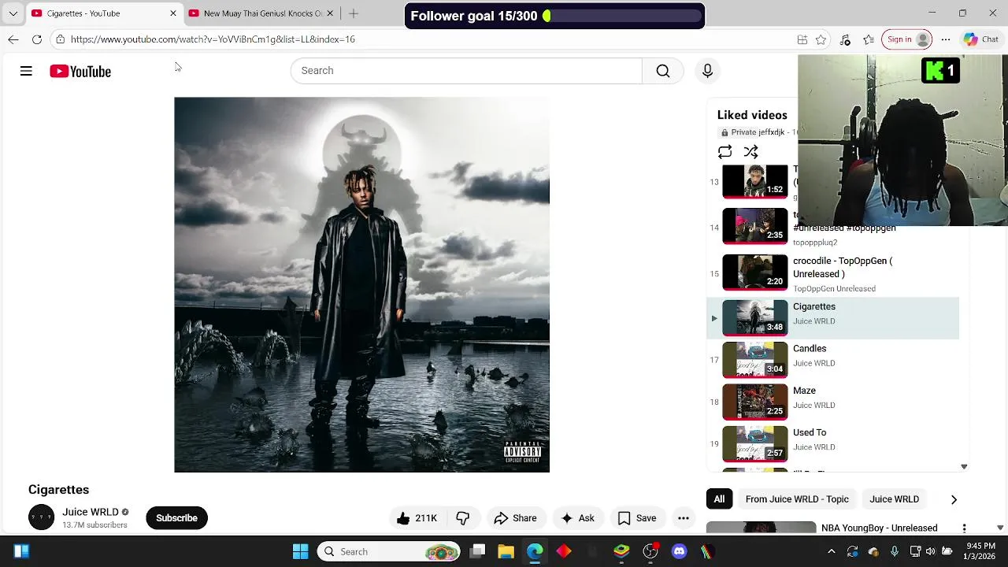Open media playback control icon
This screenshot has height=567, width=1008.
coord(845,39)
